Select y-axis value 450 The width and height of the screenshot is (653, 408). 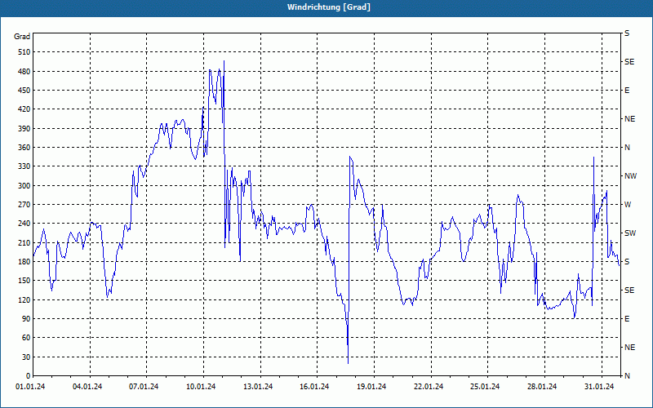[x=24, y=91]
